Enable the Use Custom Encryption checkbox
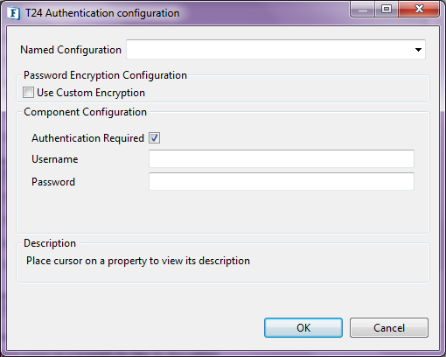 pyautogui.click(x=28, y=93)
